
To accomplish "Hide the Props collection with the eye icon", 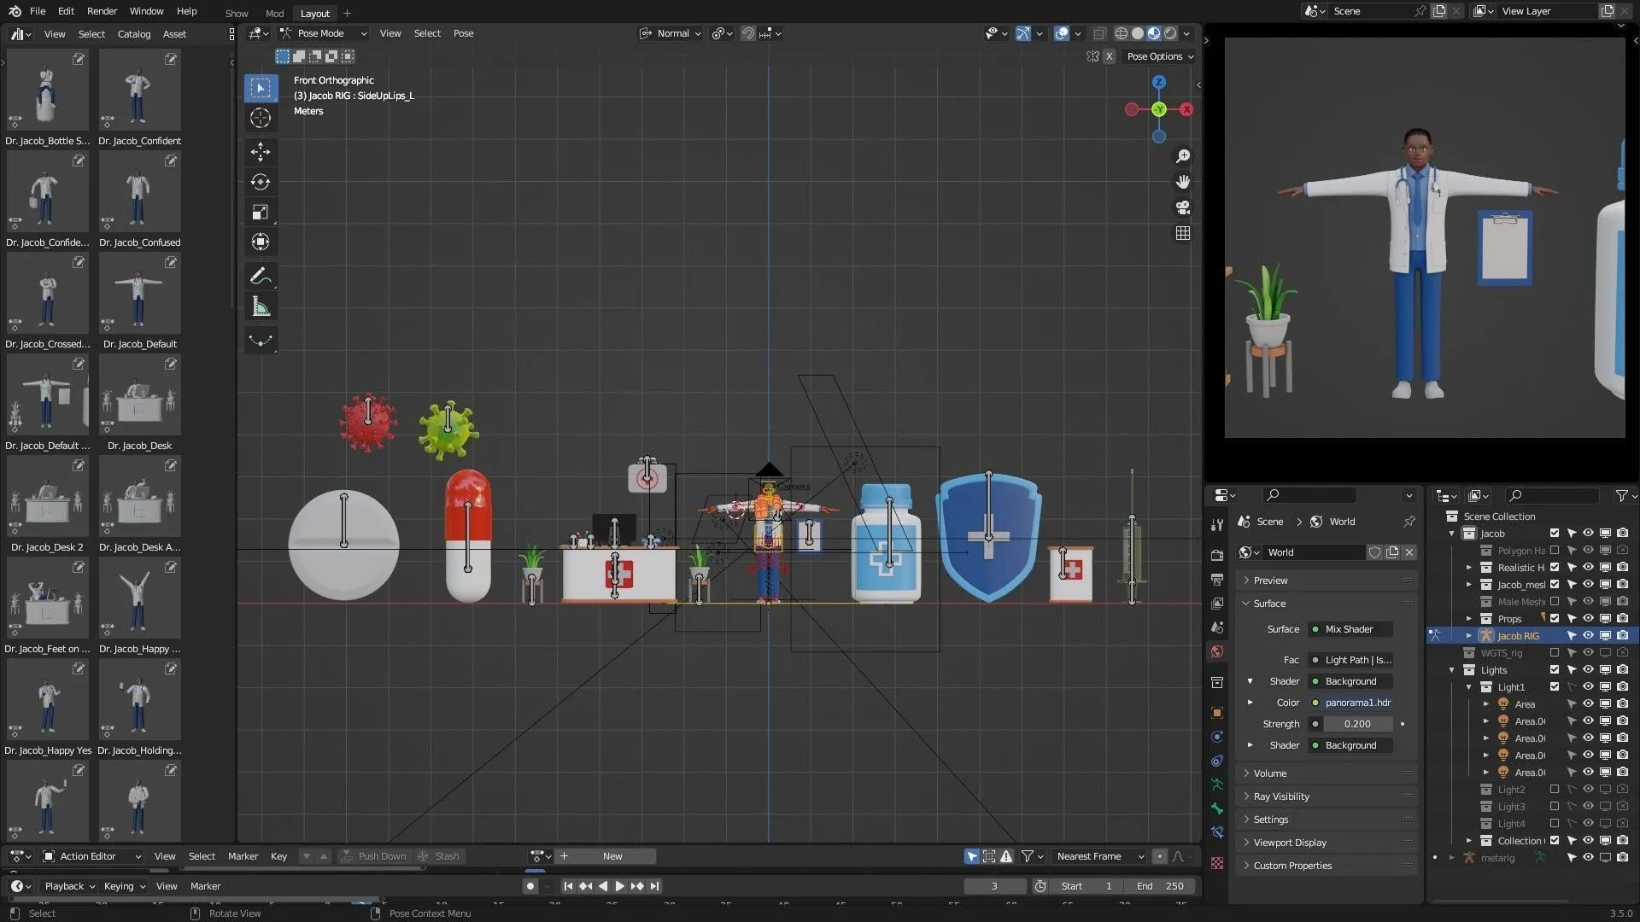I will coord(1588,618).
